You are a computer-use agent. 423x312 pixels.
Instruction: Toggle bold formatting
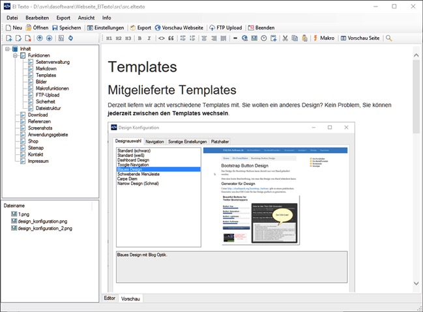click(139, 38)
